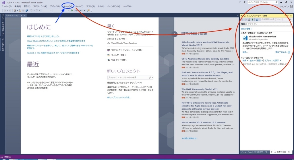Image resolution: width=294 pixels, height=160 pixels.
Task: Open the ツール(T) menu
Action: click(79, 6)
